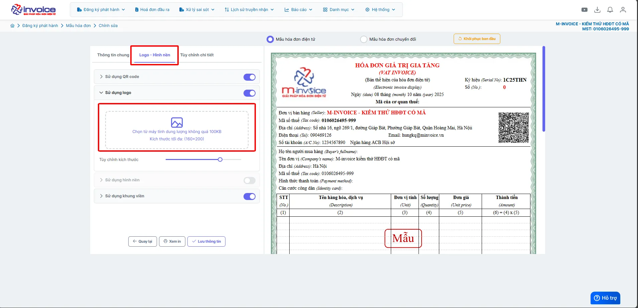The width and height of the screenshot is (638, 308).
Task: Click the logo size slider handle
Action: pos(220,160)
